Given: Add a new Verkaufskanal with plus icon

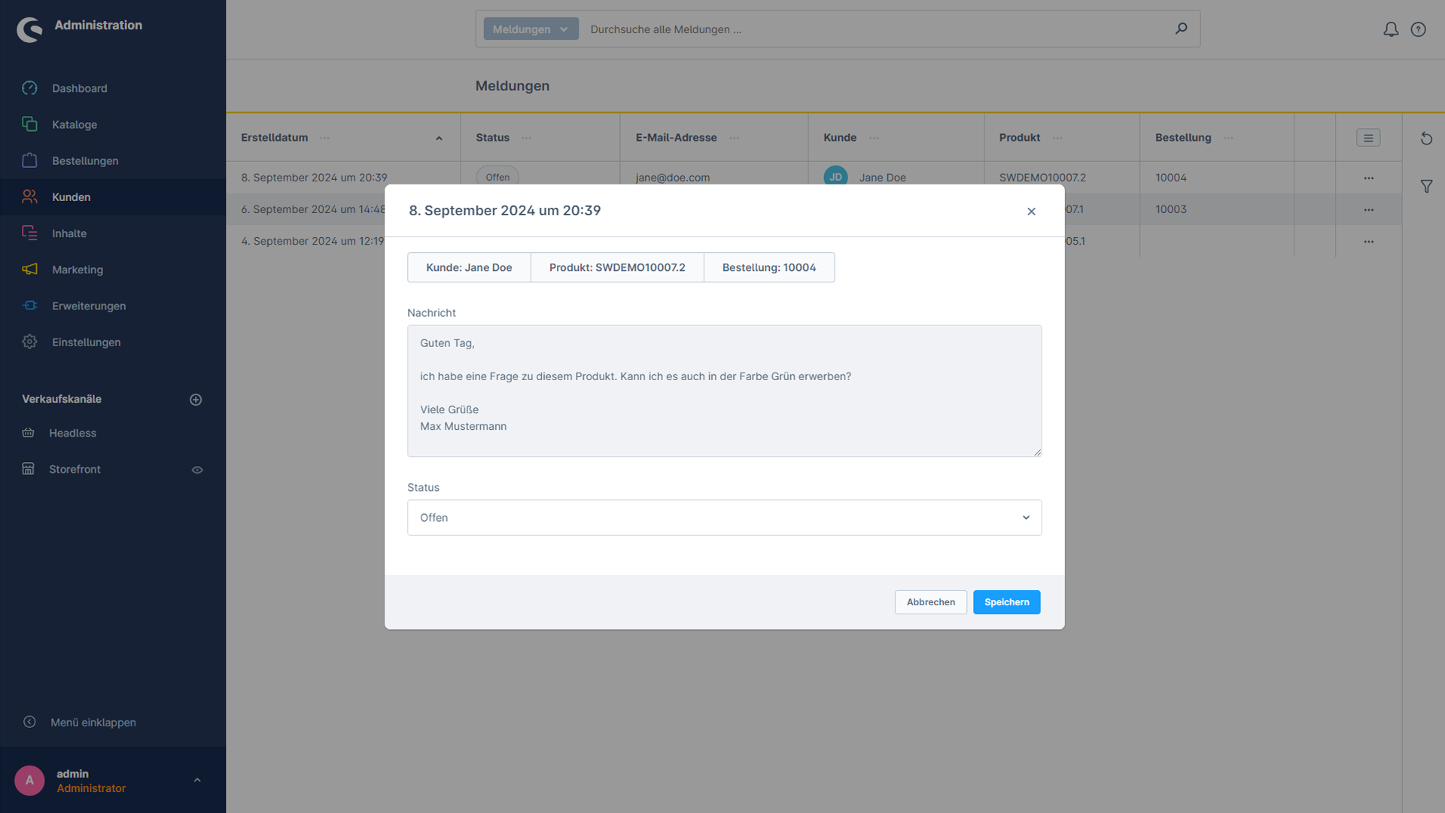Looking at the screenshot, I should tap(196, 400).
